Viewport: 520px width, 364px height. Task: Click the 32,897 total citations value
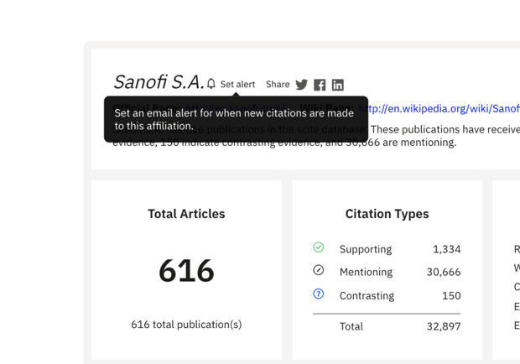pyautogui.click(x=443, y=326)
